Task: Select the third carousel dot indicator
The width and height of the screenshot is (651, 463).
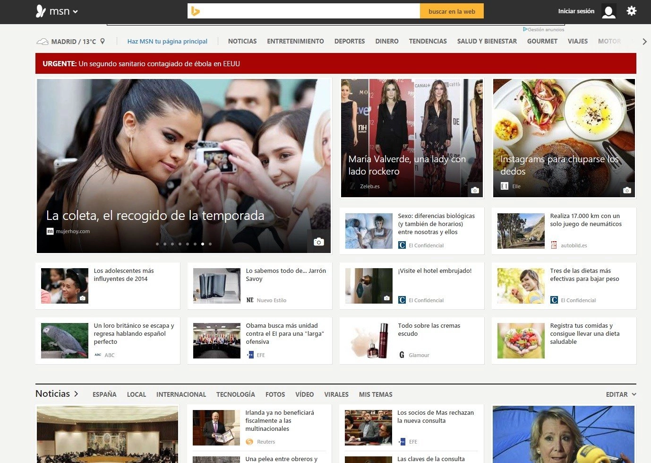Action: point(172,244)
